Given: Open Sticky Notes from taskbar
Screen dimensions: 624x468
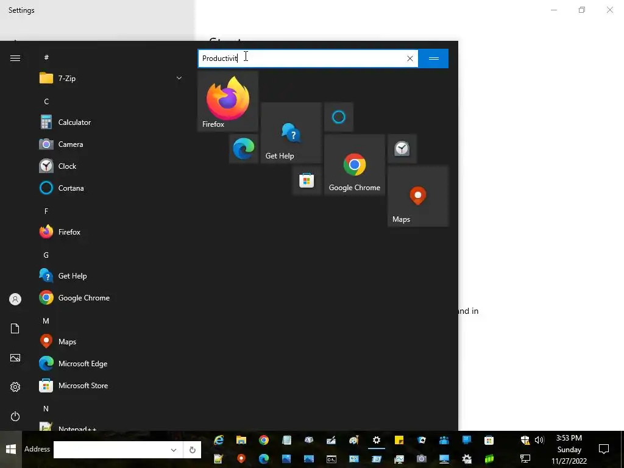Looking at the screenshot, I should coord(399,440).
